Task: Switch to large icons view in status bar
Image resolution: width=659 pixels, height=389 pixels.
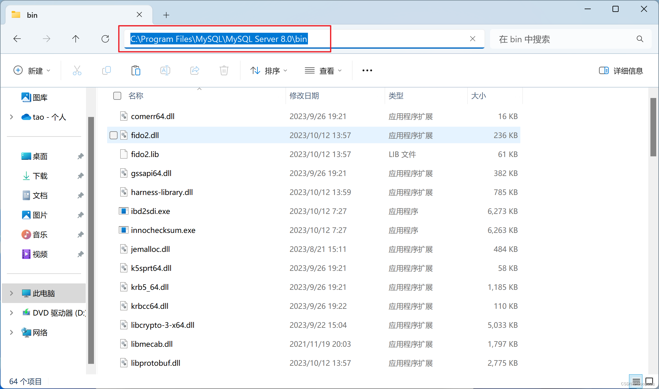Action: 649,381
